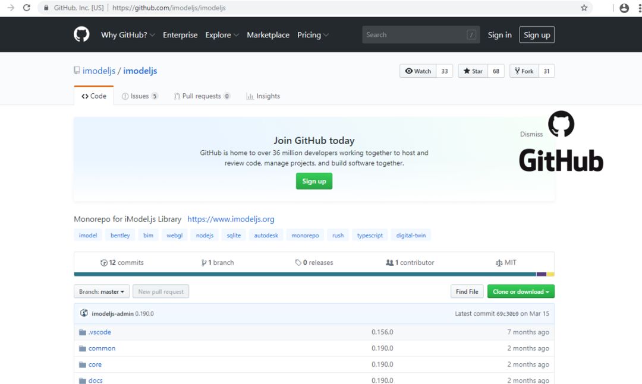Switch to the Insights tab
This screenshot has height=384, width=642.
coord(263,96)
